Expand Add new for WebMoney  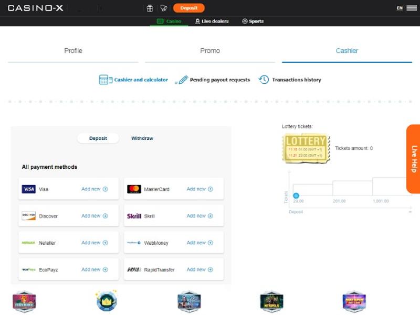[199, 243]
